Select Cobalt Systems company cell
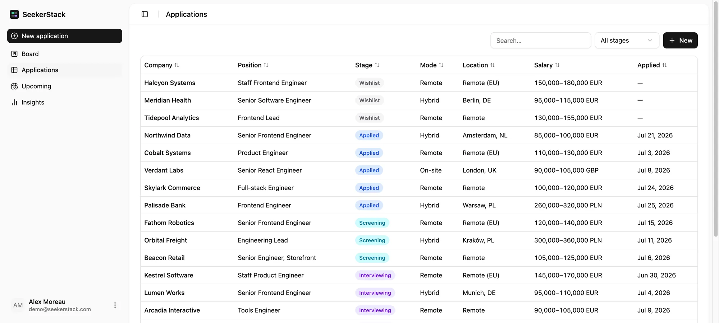 168,153
